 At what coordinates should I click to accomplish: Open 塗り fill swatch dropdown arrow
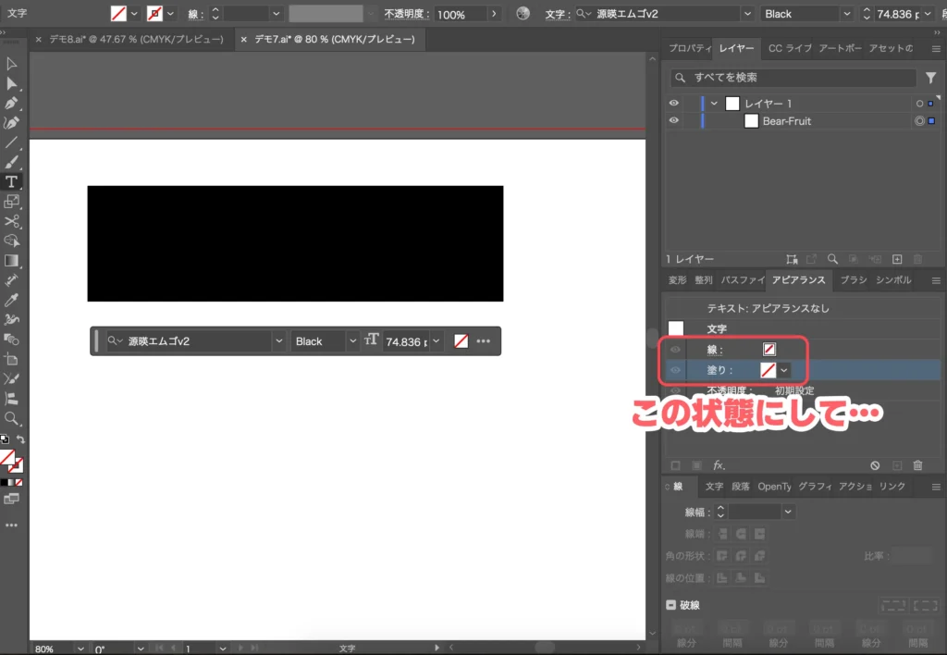[784, 370]
